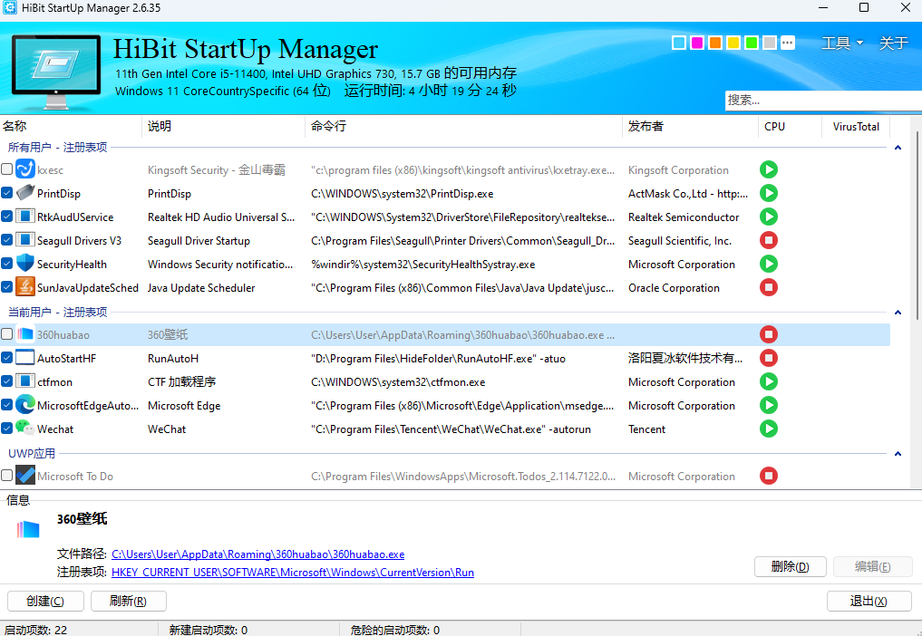Click the Microsoft To Do checkmark icon
922x636 pixels.
click(x=25, y=476)
